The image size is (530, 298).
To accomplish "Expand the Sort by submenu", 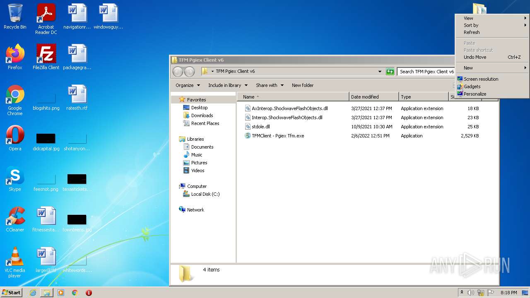I will click(x=492, y=25).
